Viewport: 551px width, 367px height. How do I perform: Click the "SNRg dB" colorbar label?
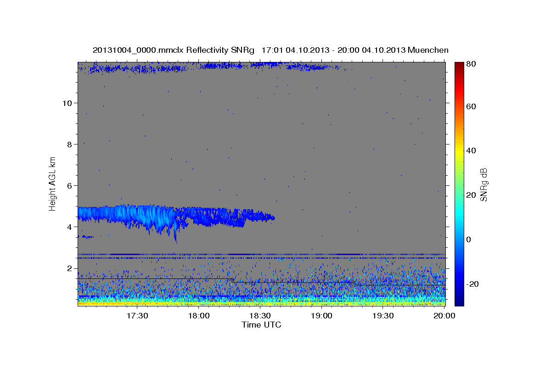(x=484, y=184)
